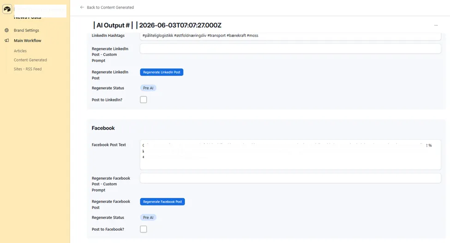Click the megaphone icon beside Main Workflow
450x243 pixels.
pos(6,41)
